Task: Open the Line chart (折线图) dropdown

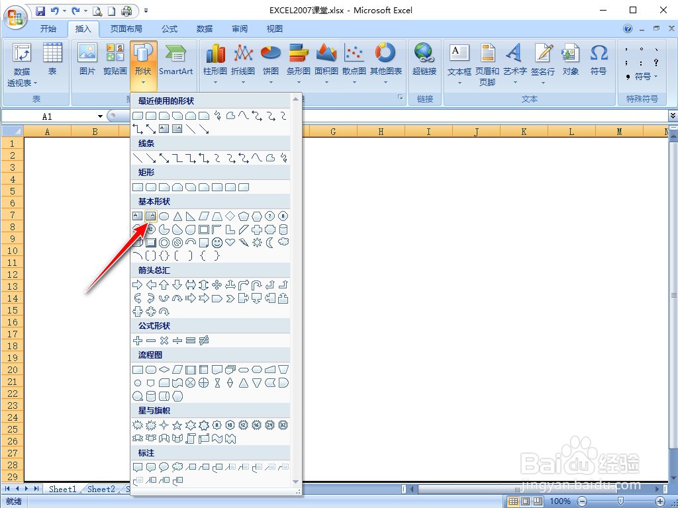Action: click(243, 64)
